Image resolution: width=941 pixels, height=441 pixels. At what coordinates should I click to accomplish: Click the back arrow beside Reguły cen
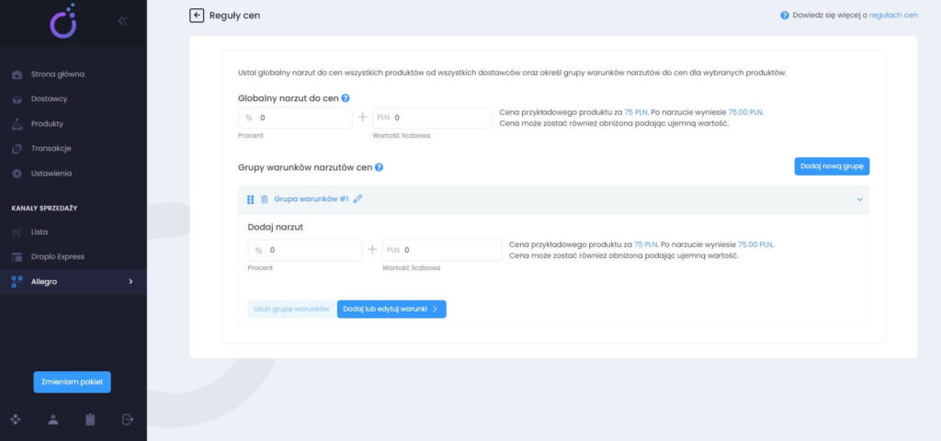point(197,16)
